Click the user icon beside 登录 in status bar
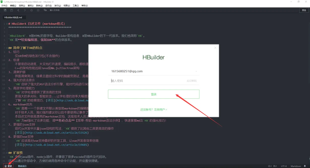Image resolution: width=310 pixels, height=168 pixels. pos(6,166)
